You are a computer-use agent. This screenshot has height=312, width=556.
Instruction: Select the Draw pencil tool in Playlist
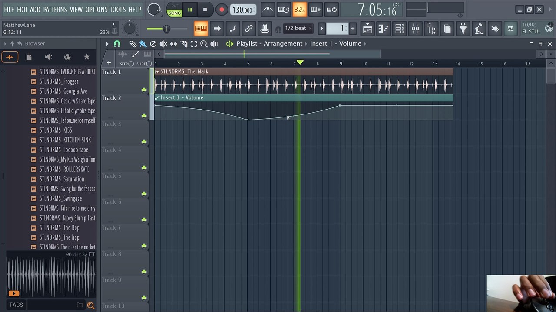[133, 44]
